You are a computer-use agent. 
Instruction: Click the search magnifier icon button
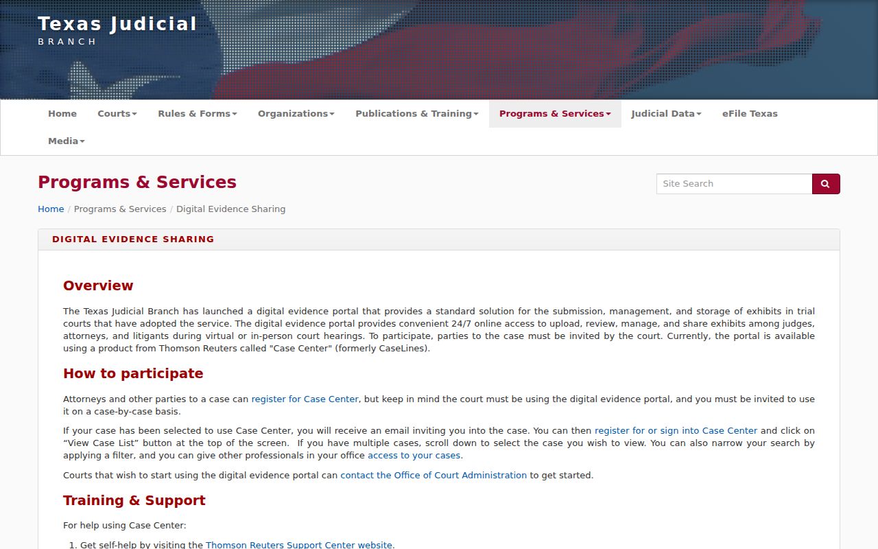pyautogui.click(x=826, y=184)
